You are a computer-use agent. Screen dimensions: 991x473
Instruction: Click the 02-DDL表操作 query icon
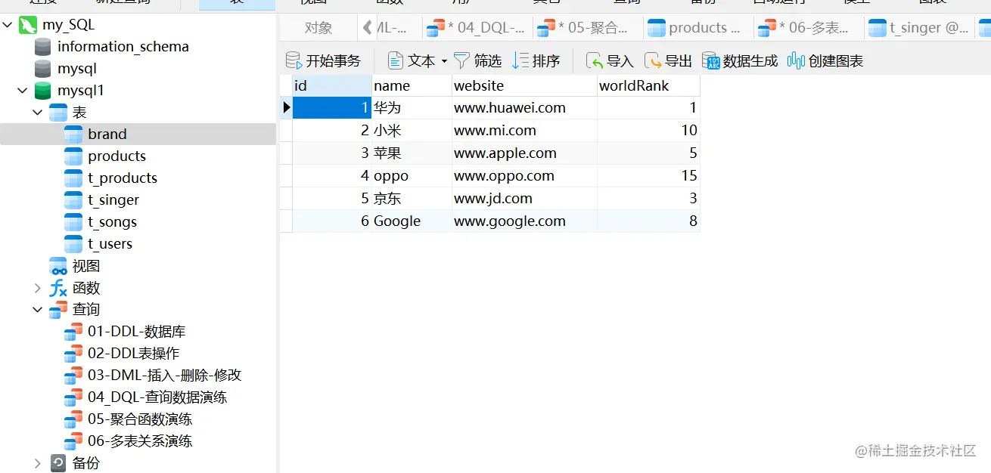point(73,354)
